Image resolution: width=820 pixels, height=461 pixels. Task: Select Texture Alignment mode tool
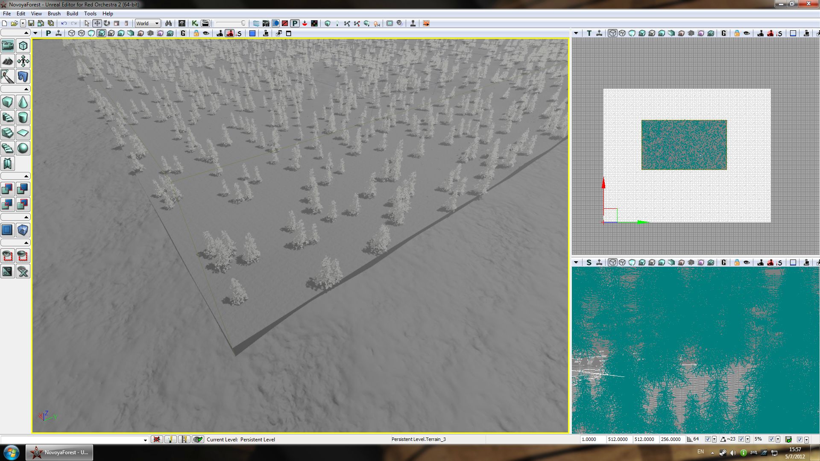23,61
